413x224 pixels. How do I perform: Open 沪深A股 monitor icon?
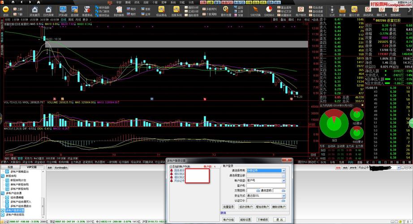63,10
